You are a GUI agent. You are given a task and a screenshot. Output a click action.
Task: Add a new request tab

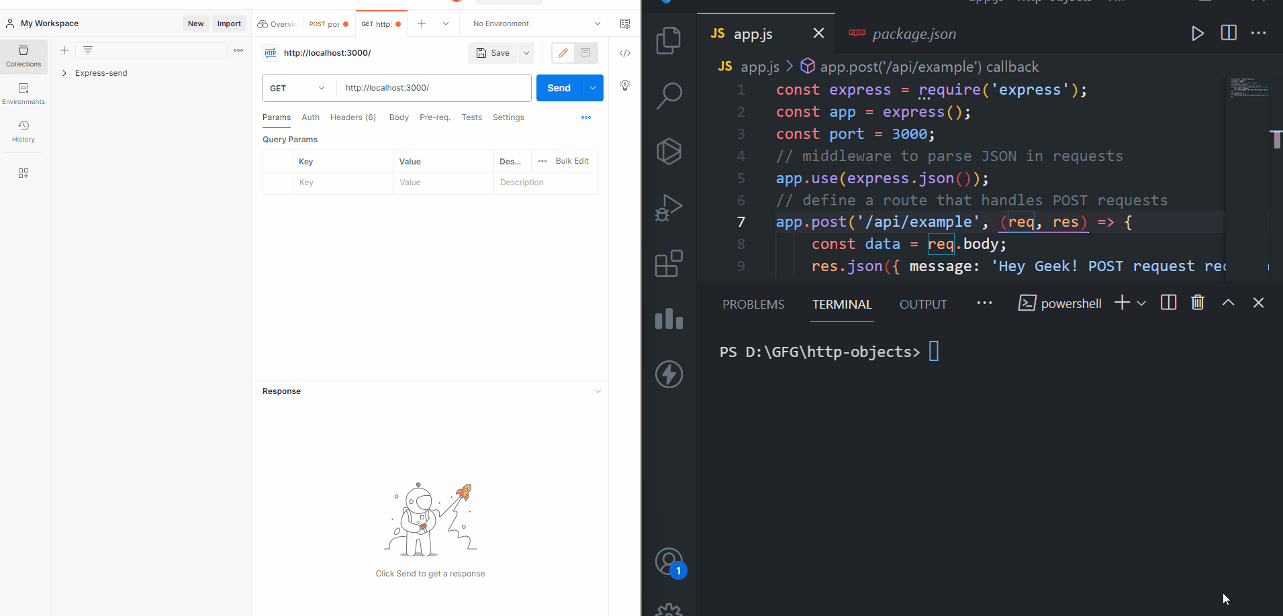tap(422, 23)
